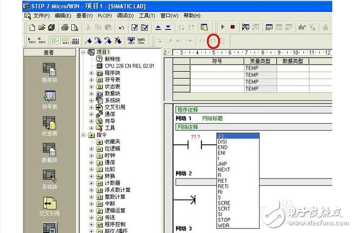Click the 查看 view bar header button
Image resolution: width=354 pixels, height=233 pixels.
pos(50,53)
